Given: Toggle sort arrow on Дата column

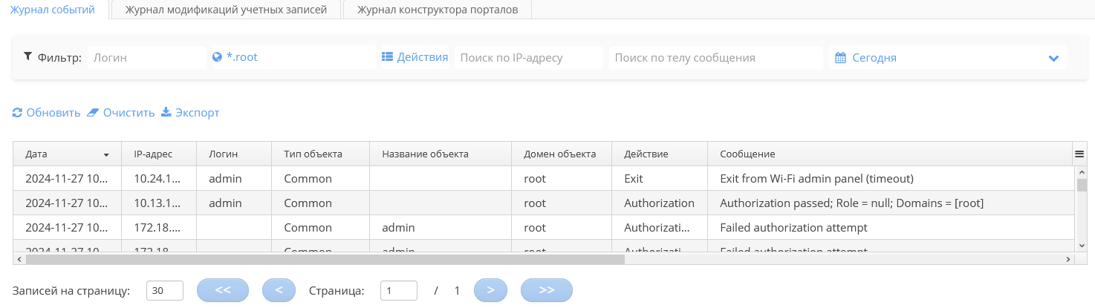Looking at the screenshot, I should 106,154.
